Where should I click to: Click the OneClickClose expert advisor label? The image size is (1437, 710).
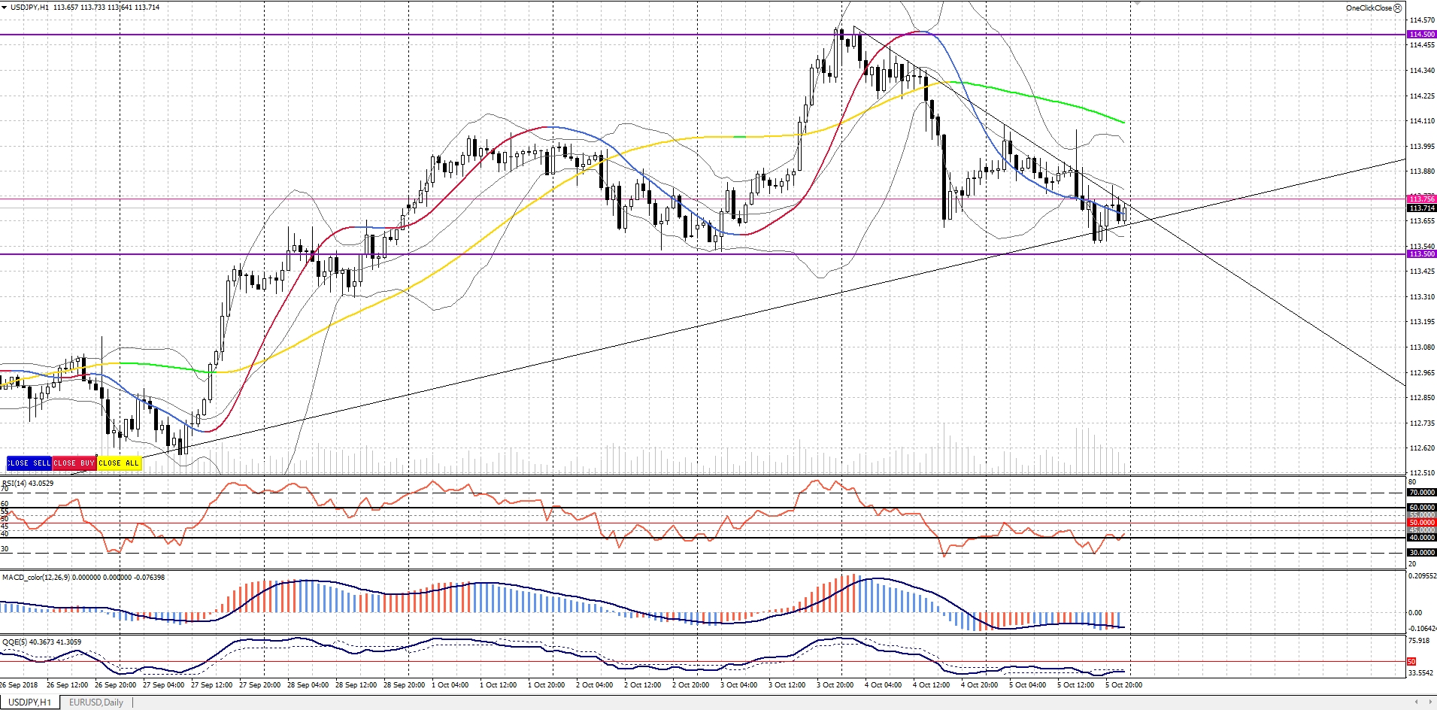pos(1368,8)
